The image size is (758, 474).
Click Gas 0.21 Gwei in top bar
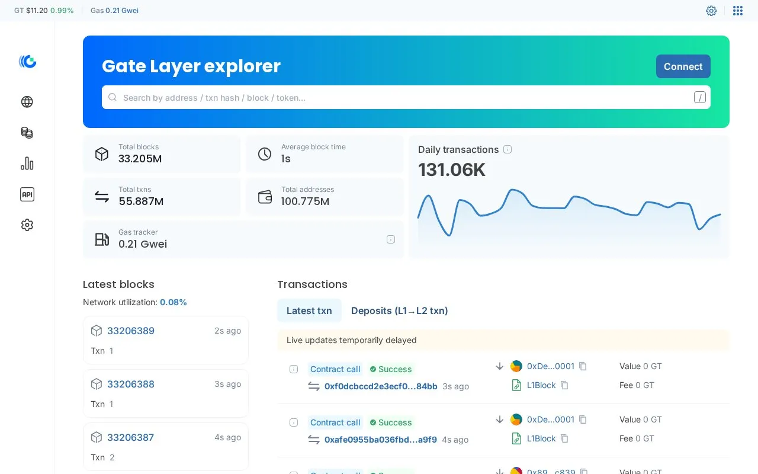click(x=114, y=11)
